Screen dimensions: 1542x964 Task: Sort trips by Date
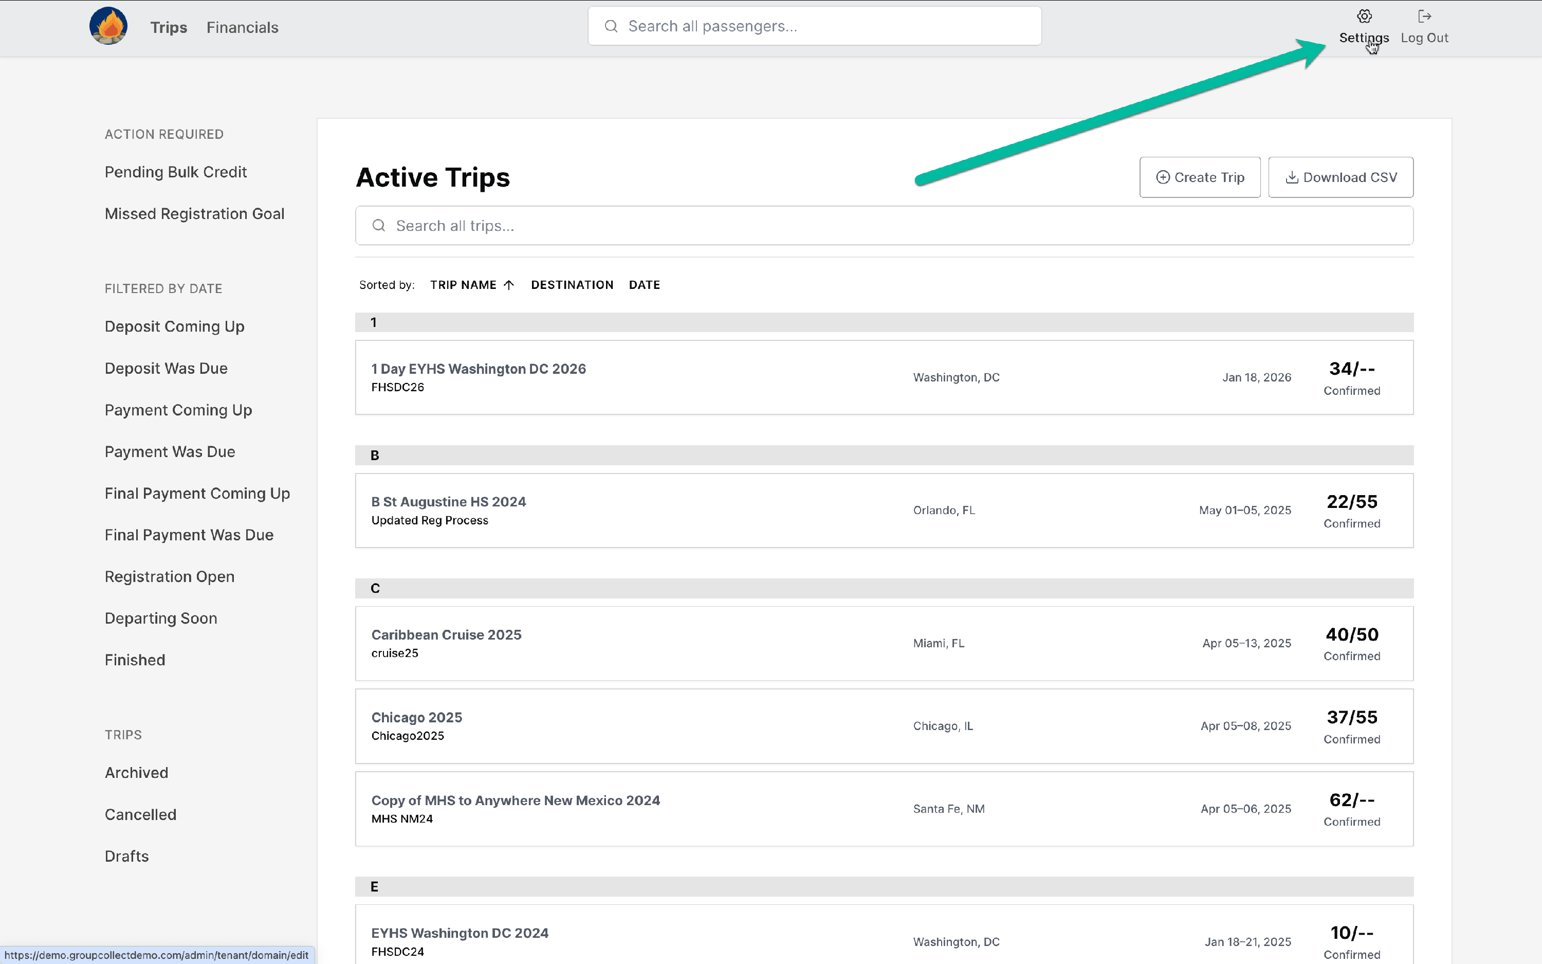pos(644,285)
